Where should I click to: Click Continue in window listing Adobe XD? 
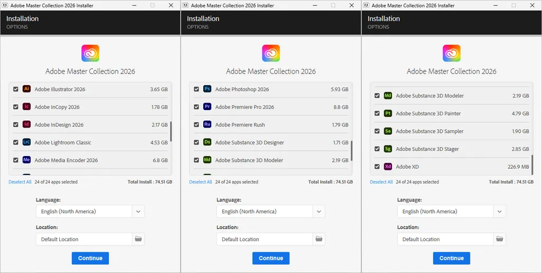451,258
